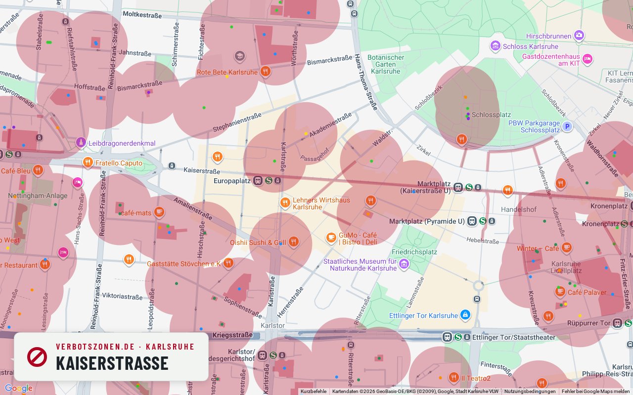Click the Ettlinger Tor Karlsruhe shopping icon

tap(465, 315)
